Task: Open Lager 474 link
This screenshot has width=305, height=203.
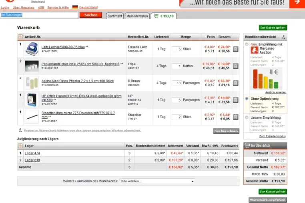Action: coord(32,153)
